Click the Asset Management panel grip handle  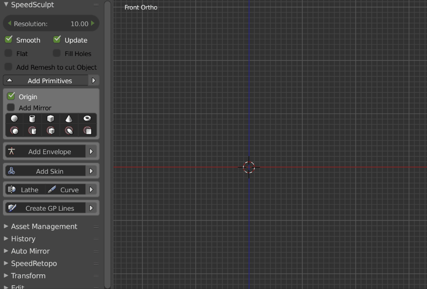point(96,227)
